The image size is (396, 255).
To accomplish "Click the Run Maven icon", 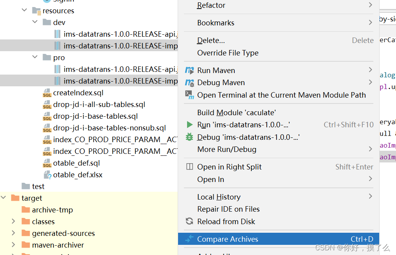I will (x=189, y=70).
